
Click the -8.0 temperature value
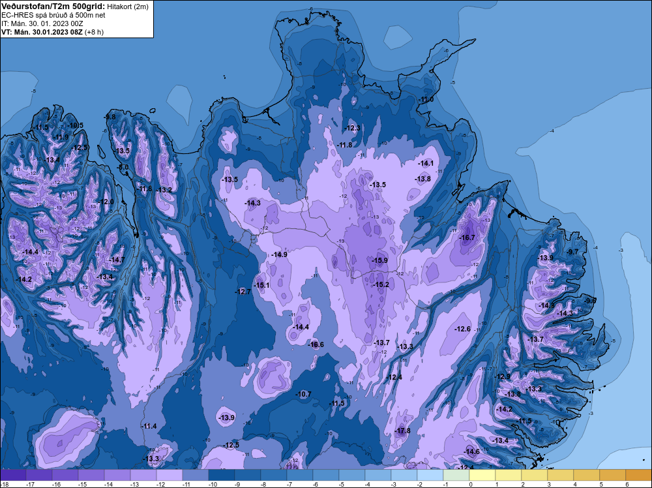point(123,167)
